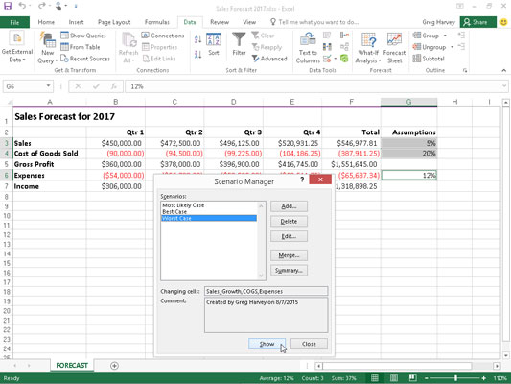
Task: Select Best Case scenario
Action: tap(174, 212)
